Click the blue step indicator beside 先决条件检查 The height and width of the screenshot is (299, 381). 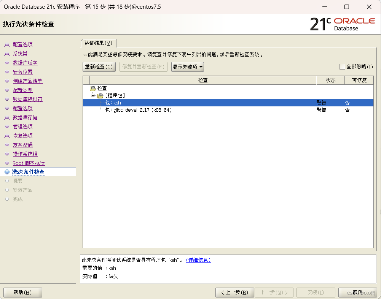[7, 172]
